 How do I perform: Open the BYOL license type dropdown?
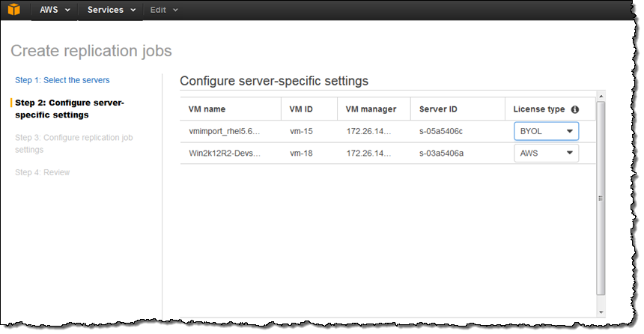(x=546, y=131)
